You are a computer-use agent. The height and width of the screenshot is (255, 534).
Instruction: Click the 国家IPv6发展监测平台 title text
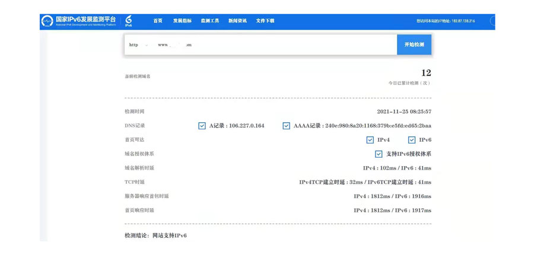point(86,20)
